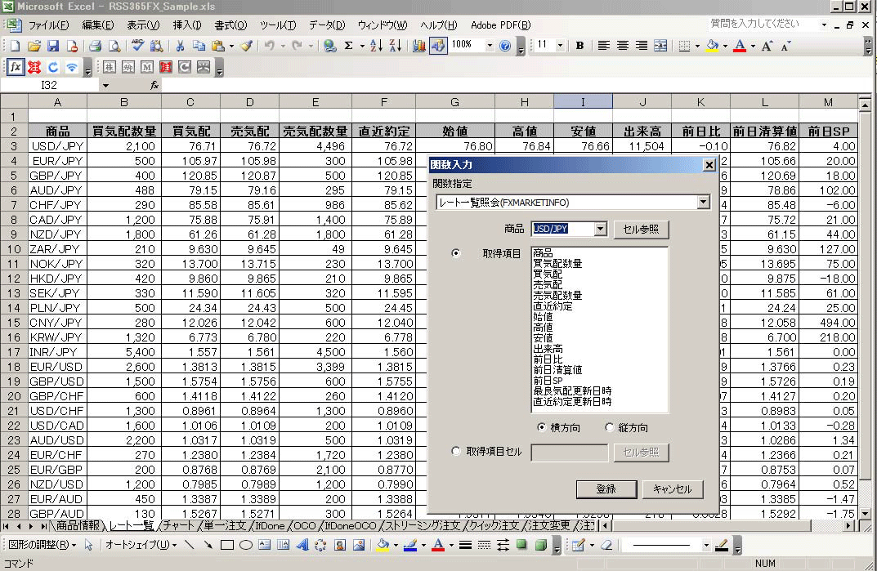The height and width of the screenshot is (571, 877).
Task: Click the Format Painter brush icon
Action: 246,46
